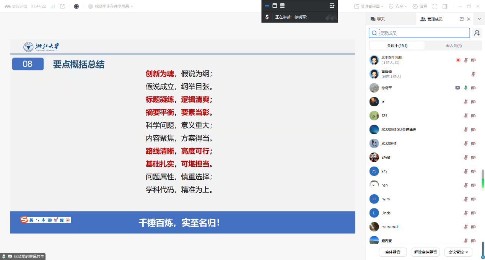Select the 未入会(4) not-joined tab
This screenshot has width=485, height=260.
click(453, 45)
